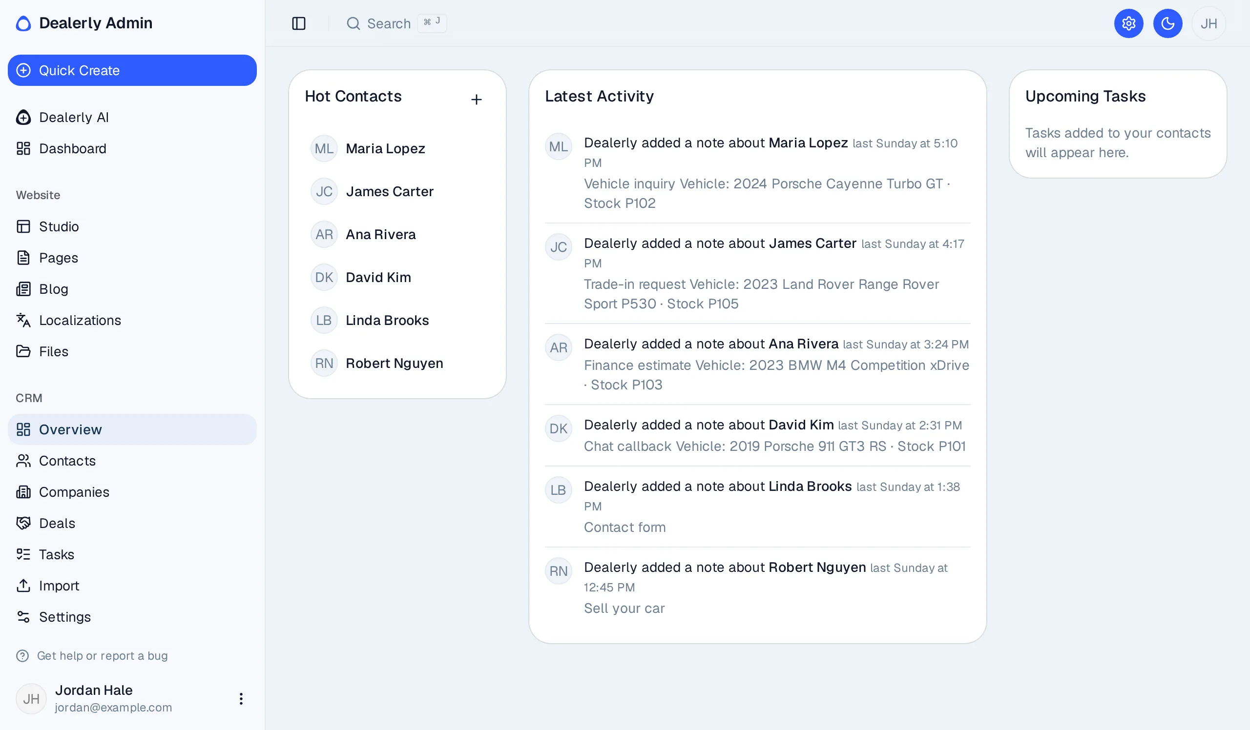Add a hot contact with plus icon
The image size is (1250, 730).
[x=476, y=100]
